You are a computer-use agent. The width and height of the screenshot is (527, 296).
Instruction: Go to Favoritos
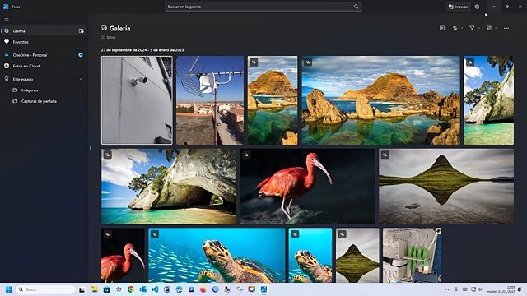(44, 42)
